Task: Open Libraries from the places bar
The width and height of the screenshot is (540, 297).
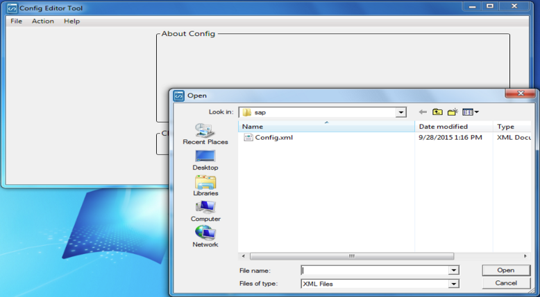Action: point(205,183)
